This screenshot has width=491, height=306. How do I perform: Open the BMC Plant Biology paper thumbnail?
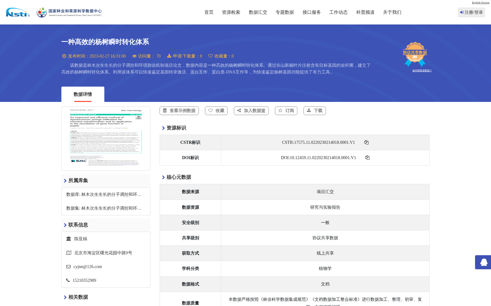tap(106, 139)
